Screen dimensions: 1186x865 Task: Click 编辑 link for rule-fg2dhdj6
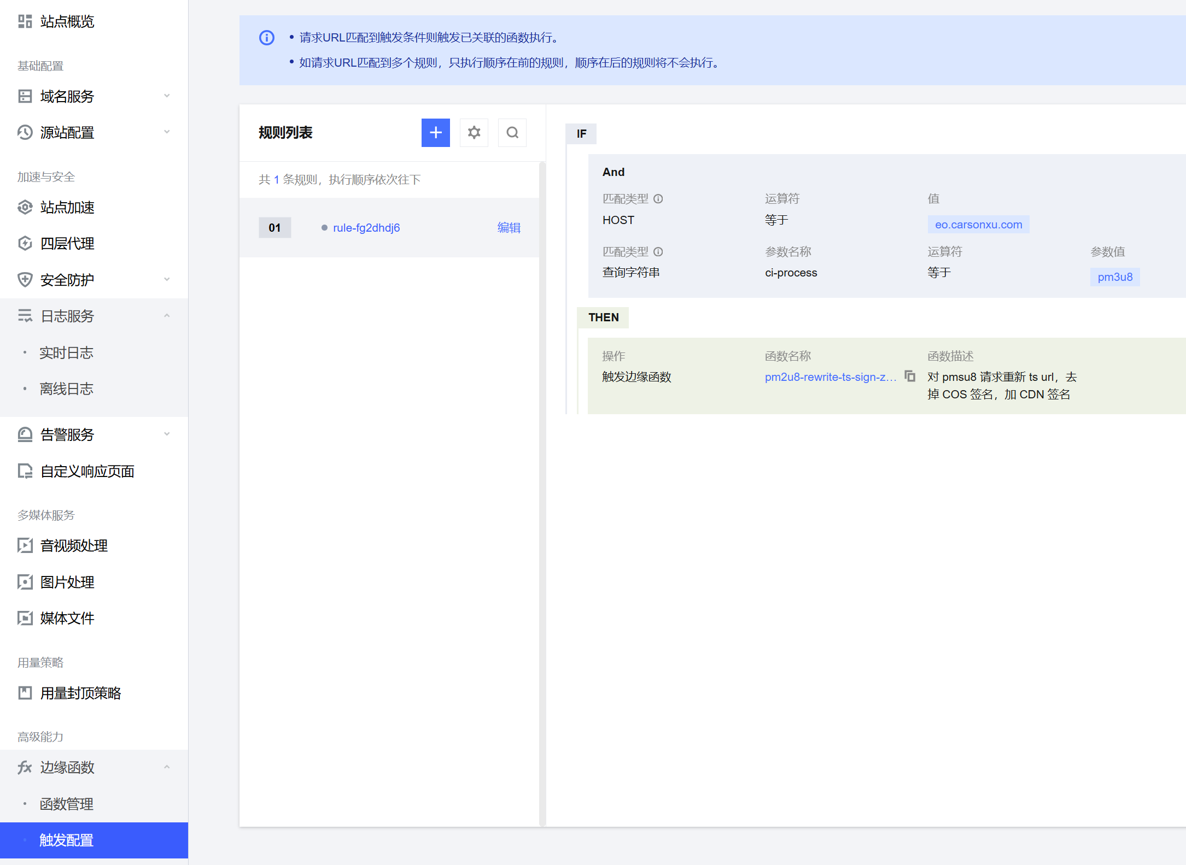pyautogui.click(x=509, y=228)
